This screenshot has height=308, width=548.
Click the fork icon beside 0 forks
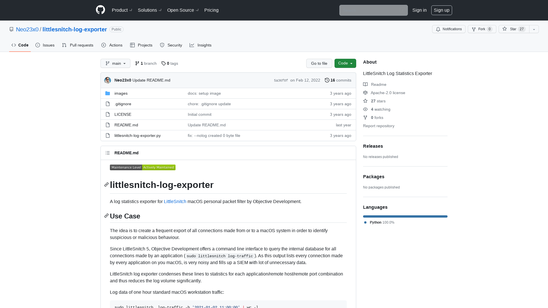pos(365,117)
